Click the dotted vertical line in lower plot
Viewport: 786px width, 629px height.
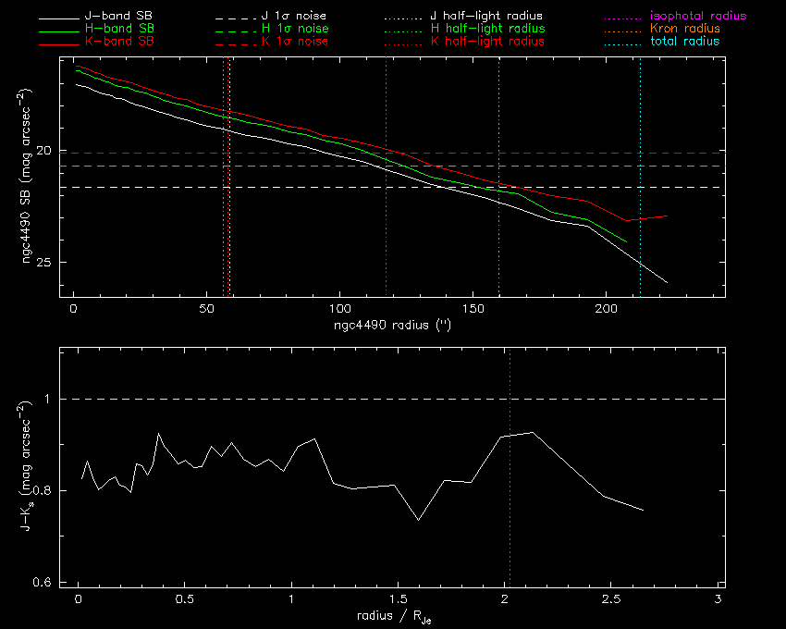[510, 518]
